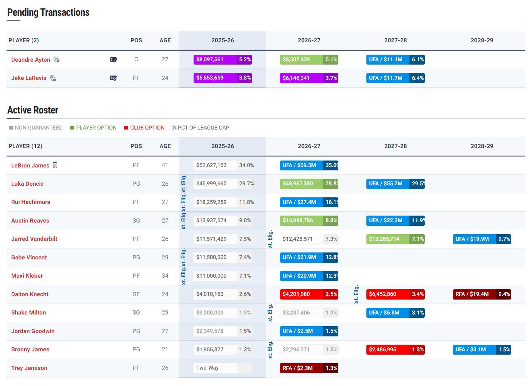Click Bronny James' name link
Screen dimensions: 529x386
click(x=30, y=350)
